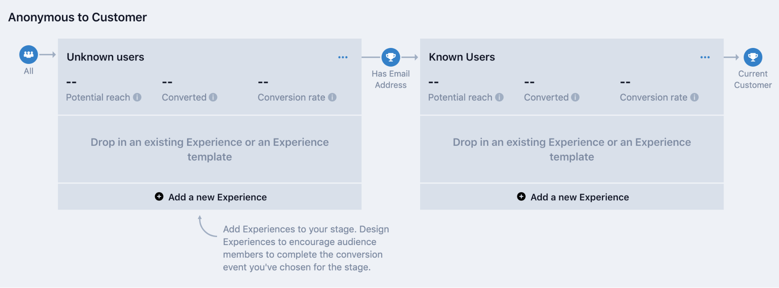Add a new Experience to Known Users
The width and height of the screenshot is (779, 288).
click(579, 197)
